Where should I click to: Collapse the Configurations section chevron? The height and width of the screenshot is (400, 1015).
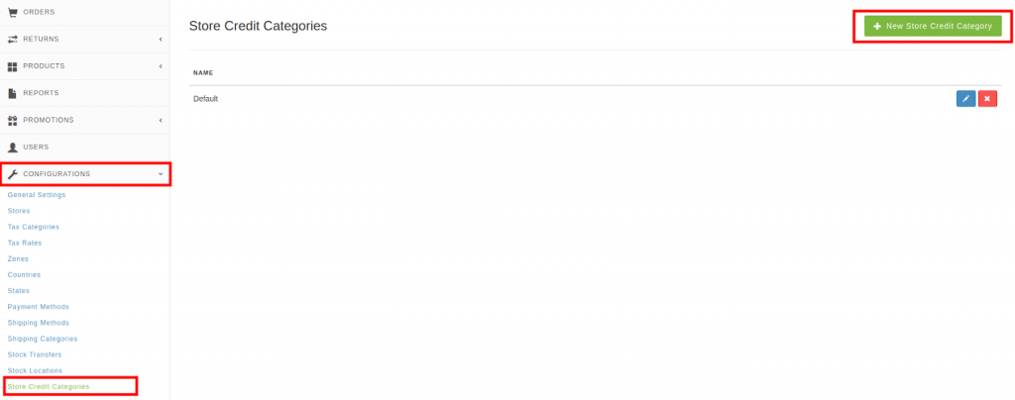160,174
